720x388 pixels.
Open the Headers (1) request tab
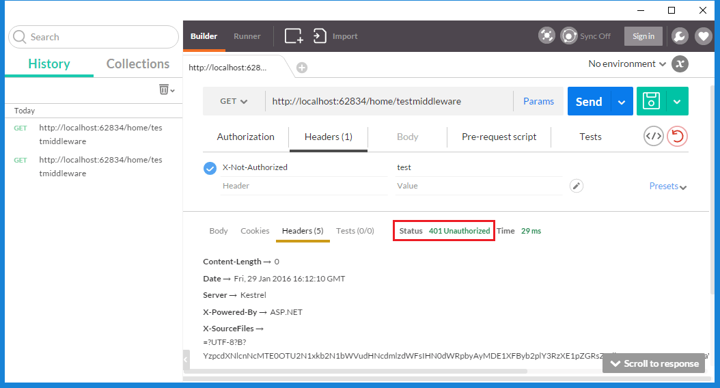point(329,137)
